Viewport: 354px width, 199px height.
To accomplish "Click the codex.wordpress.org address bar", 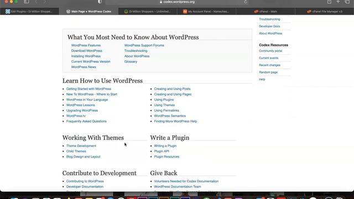I will point(177,2).
